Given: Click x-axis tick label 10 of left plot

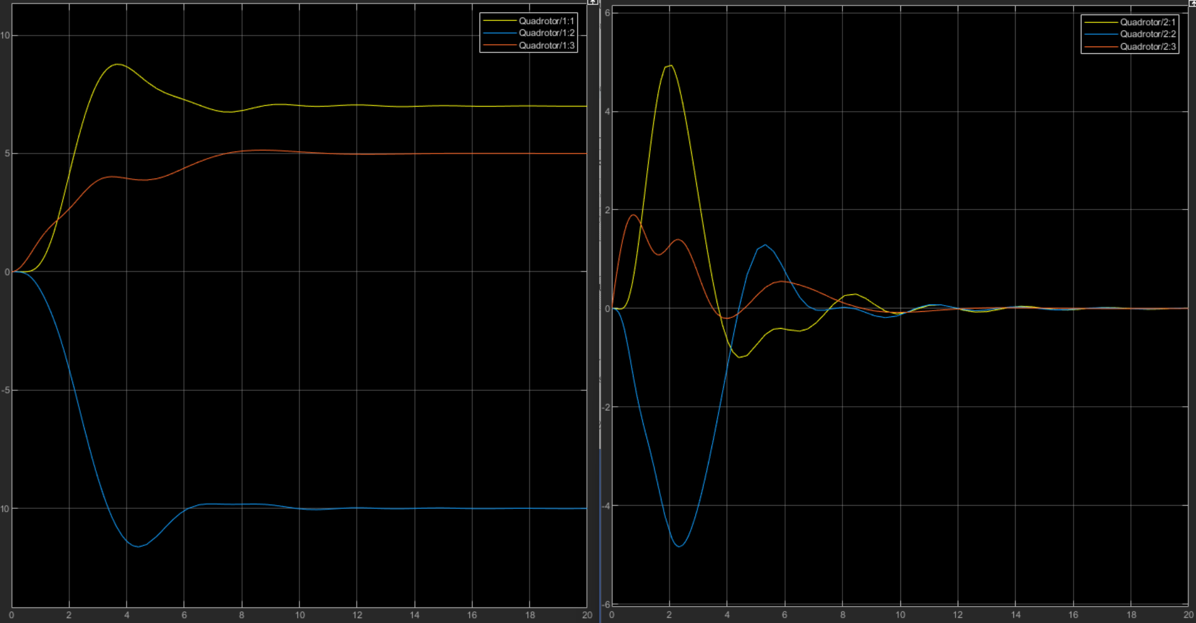Looking at the screenshot, I should pos(300,615).
